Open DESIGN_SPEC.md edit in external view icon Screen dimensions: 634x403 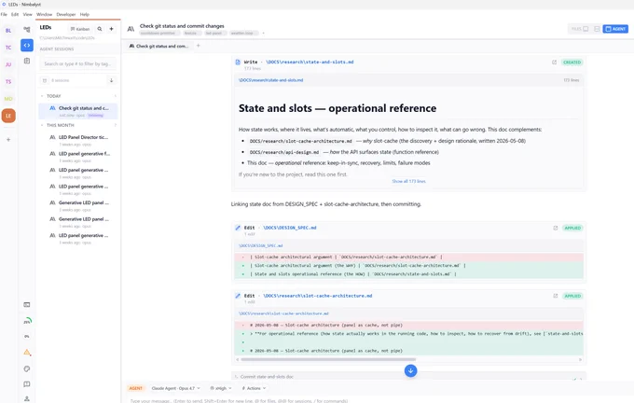pyautogui.click(x=556, y=228)
